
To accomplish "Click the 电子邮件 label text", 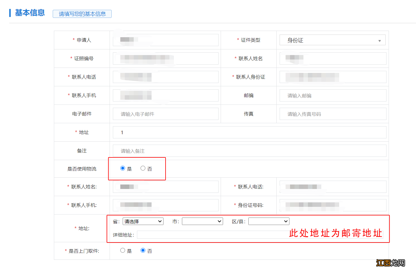I will [x=82, y=114].
